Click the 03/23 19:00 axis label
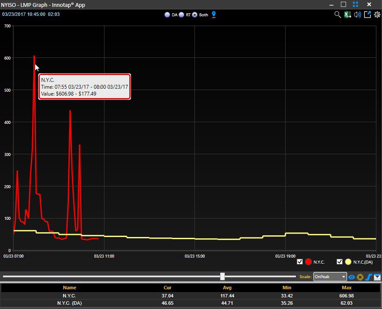Screen dimensions: 382x309 (285, 256)
